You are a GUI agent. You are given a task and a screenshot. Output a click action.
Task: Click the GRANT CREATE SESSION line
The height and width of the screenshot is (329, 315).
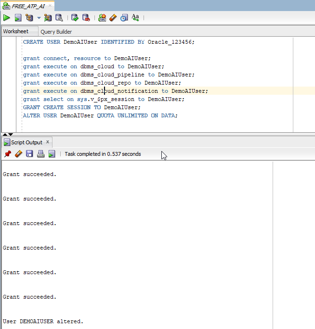(x=82, y=107)
